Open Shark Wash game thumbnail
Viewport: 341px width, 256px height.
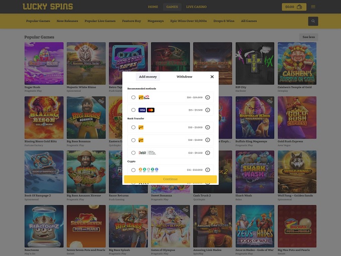tap(255, 172)
